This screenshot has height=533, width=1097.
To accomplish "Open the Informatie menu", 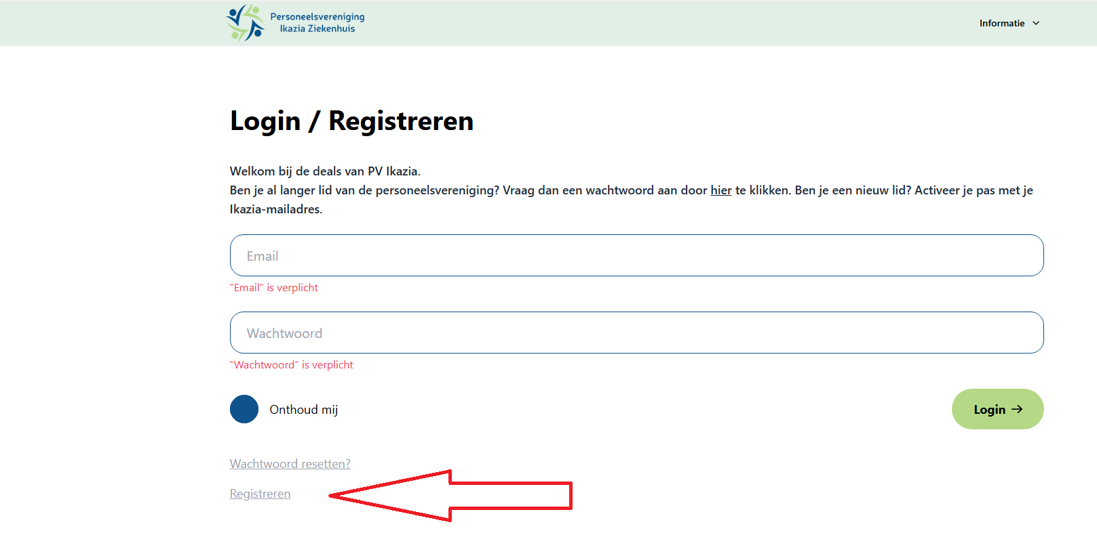I will [x=1001, y=23].
